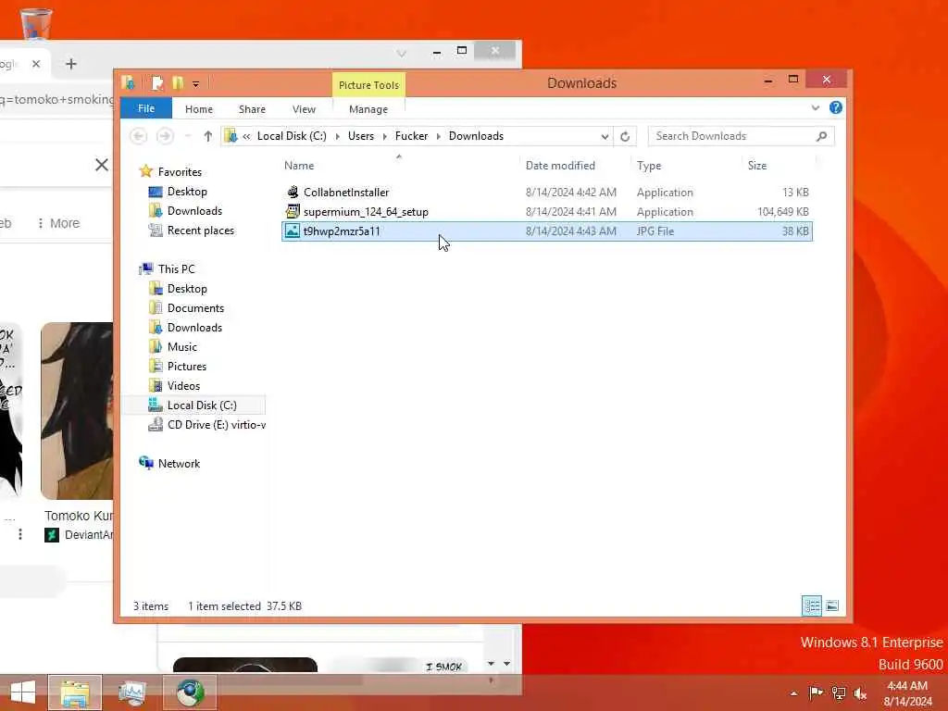Click the CollabnetInstaller application icon
Screen dimensions: 948x711
pyautogui.click(x=293, y=193)
